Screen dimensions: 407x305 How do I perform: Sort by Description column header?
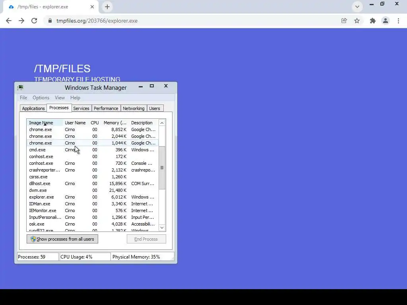coord(143,123)
